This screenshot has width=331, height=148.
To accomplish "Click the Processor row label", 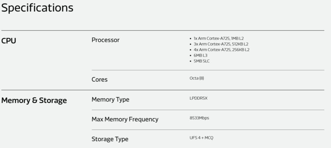I will click(x=106, y=40).
